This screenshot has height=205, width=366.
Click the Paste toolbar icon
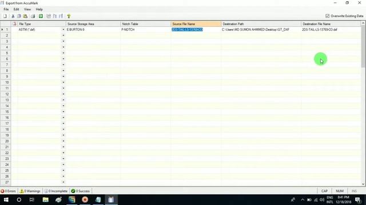[25, 16]
